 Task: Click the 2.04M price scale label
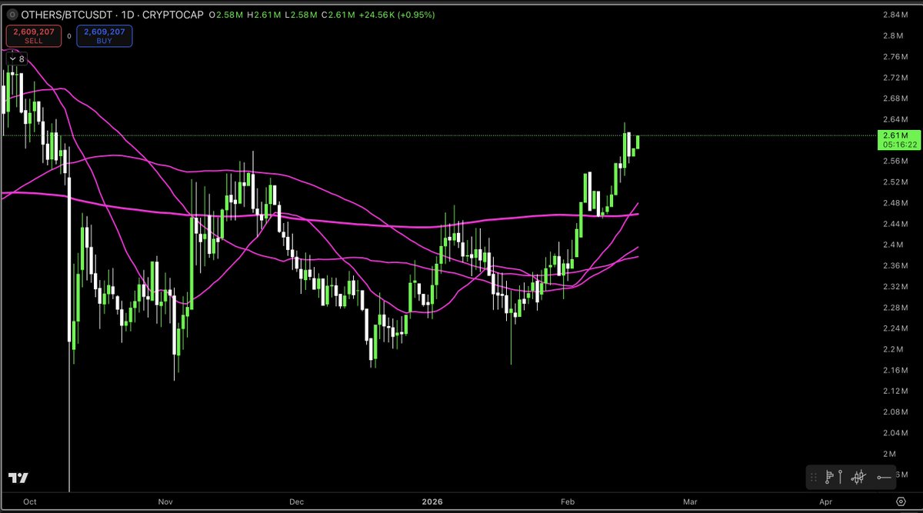click(x=897, y=432)
